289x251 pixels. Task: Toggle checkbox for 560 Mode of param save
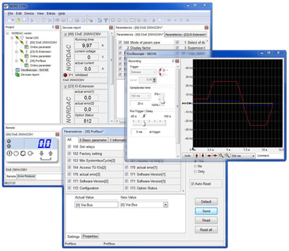pyautogui.click(x=120, y=42)
